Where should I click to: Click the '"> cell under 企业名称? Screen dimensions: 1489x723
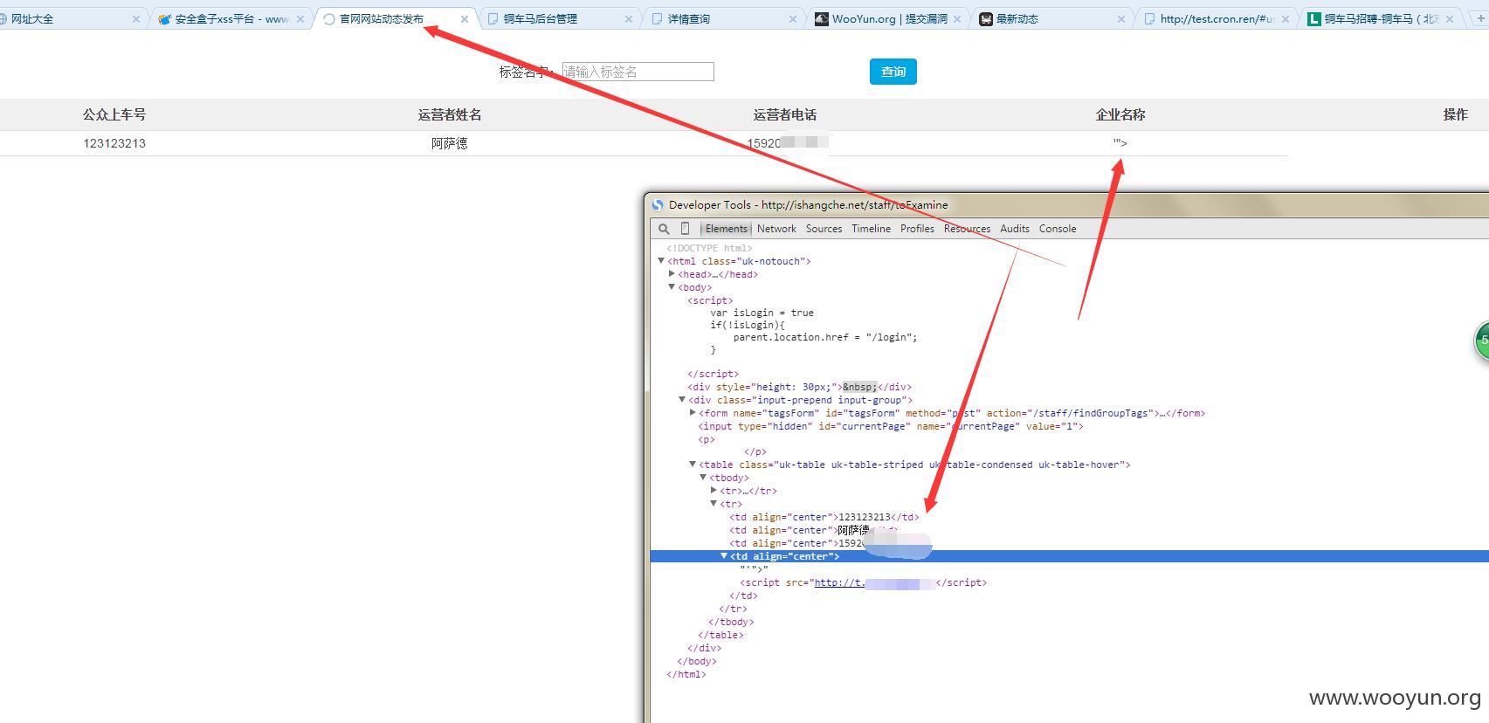click(1120, 142)
